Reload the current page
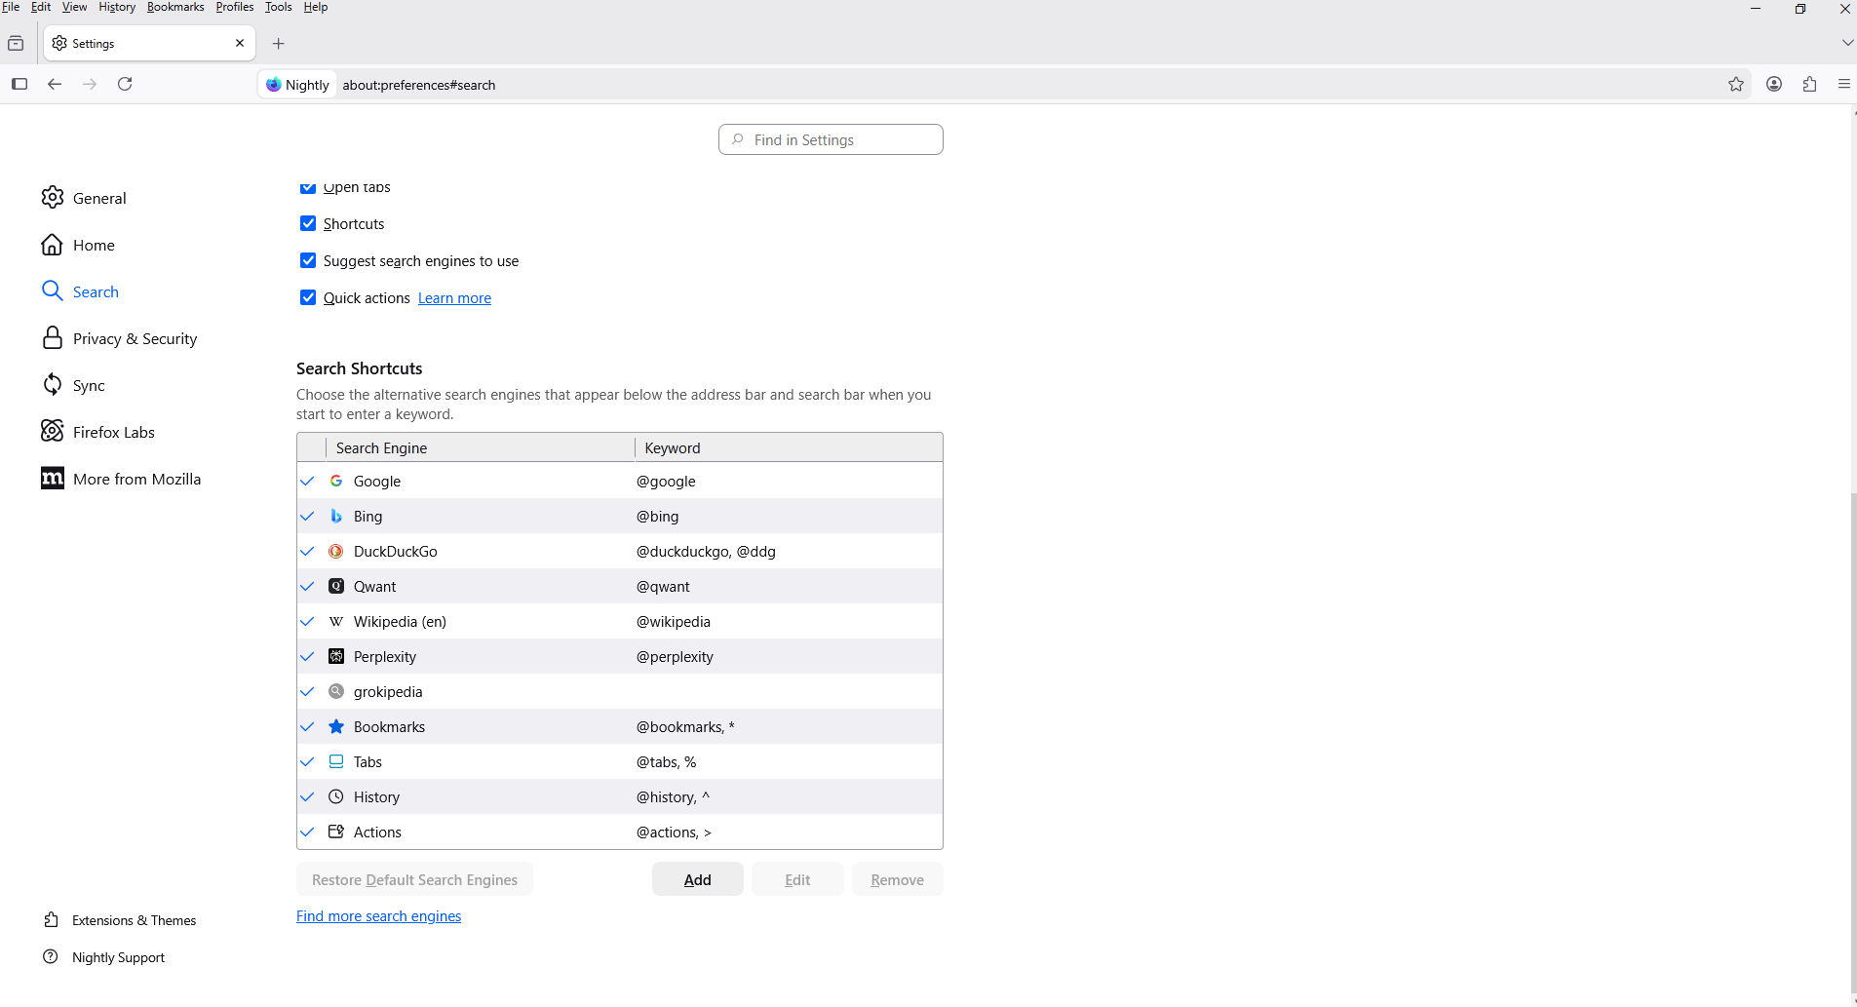The height and width of the screenshot is (1007, 1857). click(x=125, y=85)
